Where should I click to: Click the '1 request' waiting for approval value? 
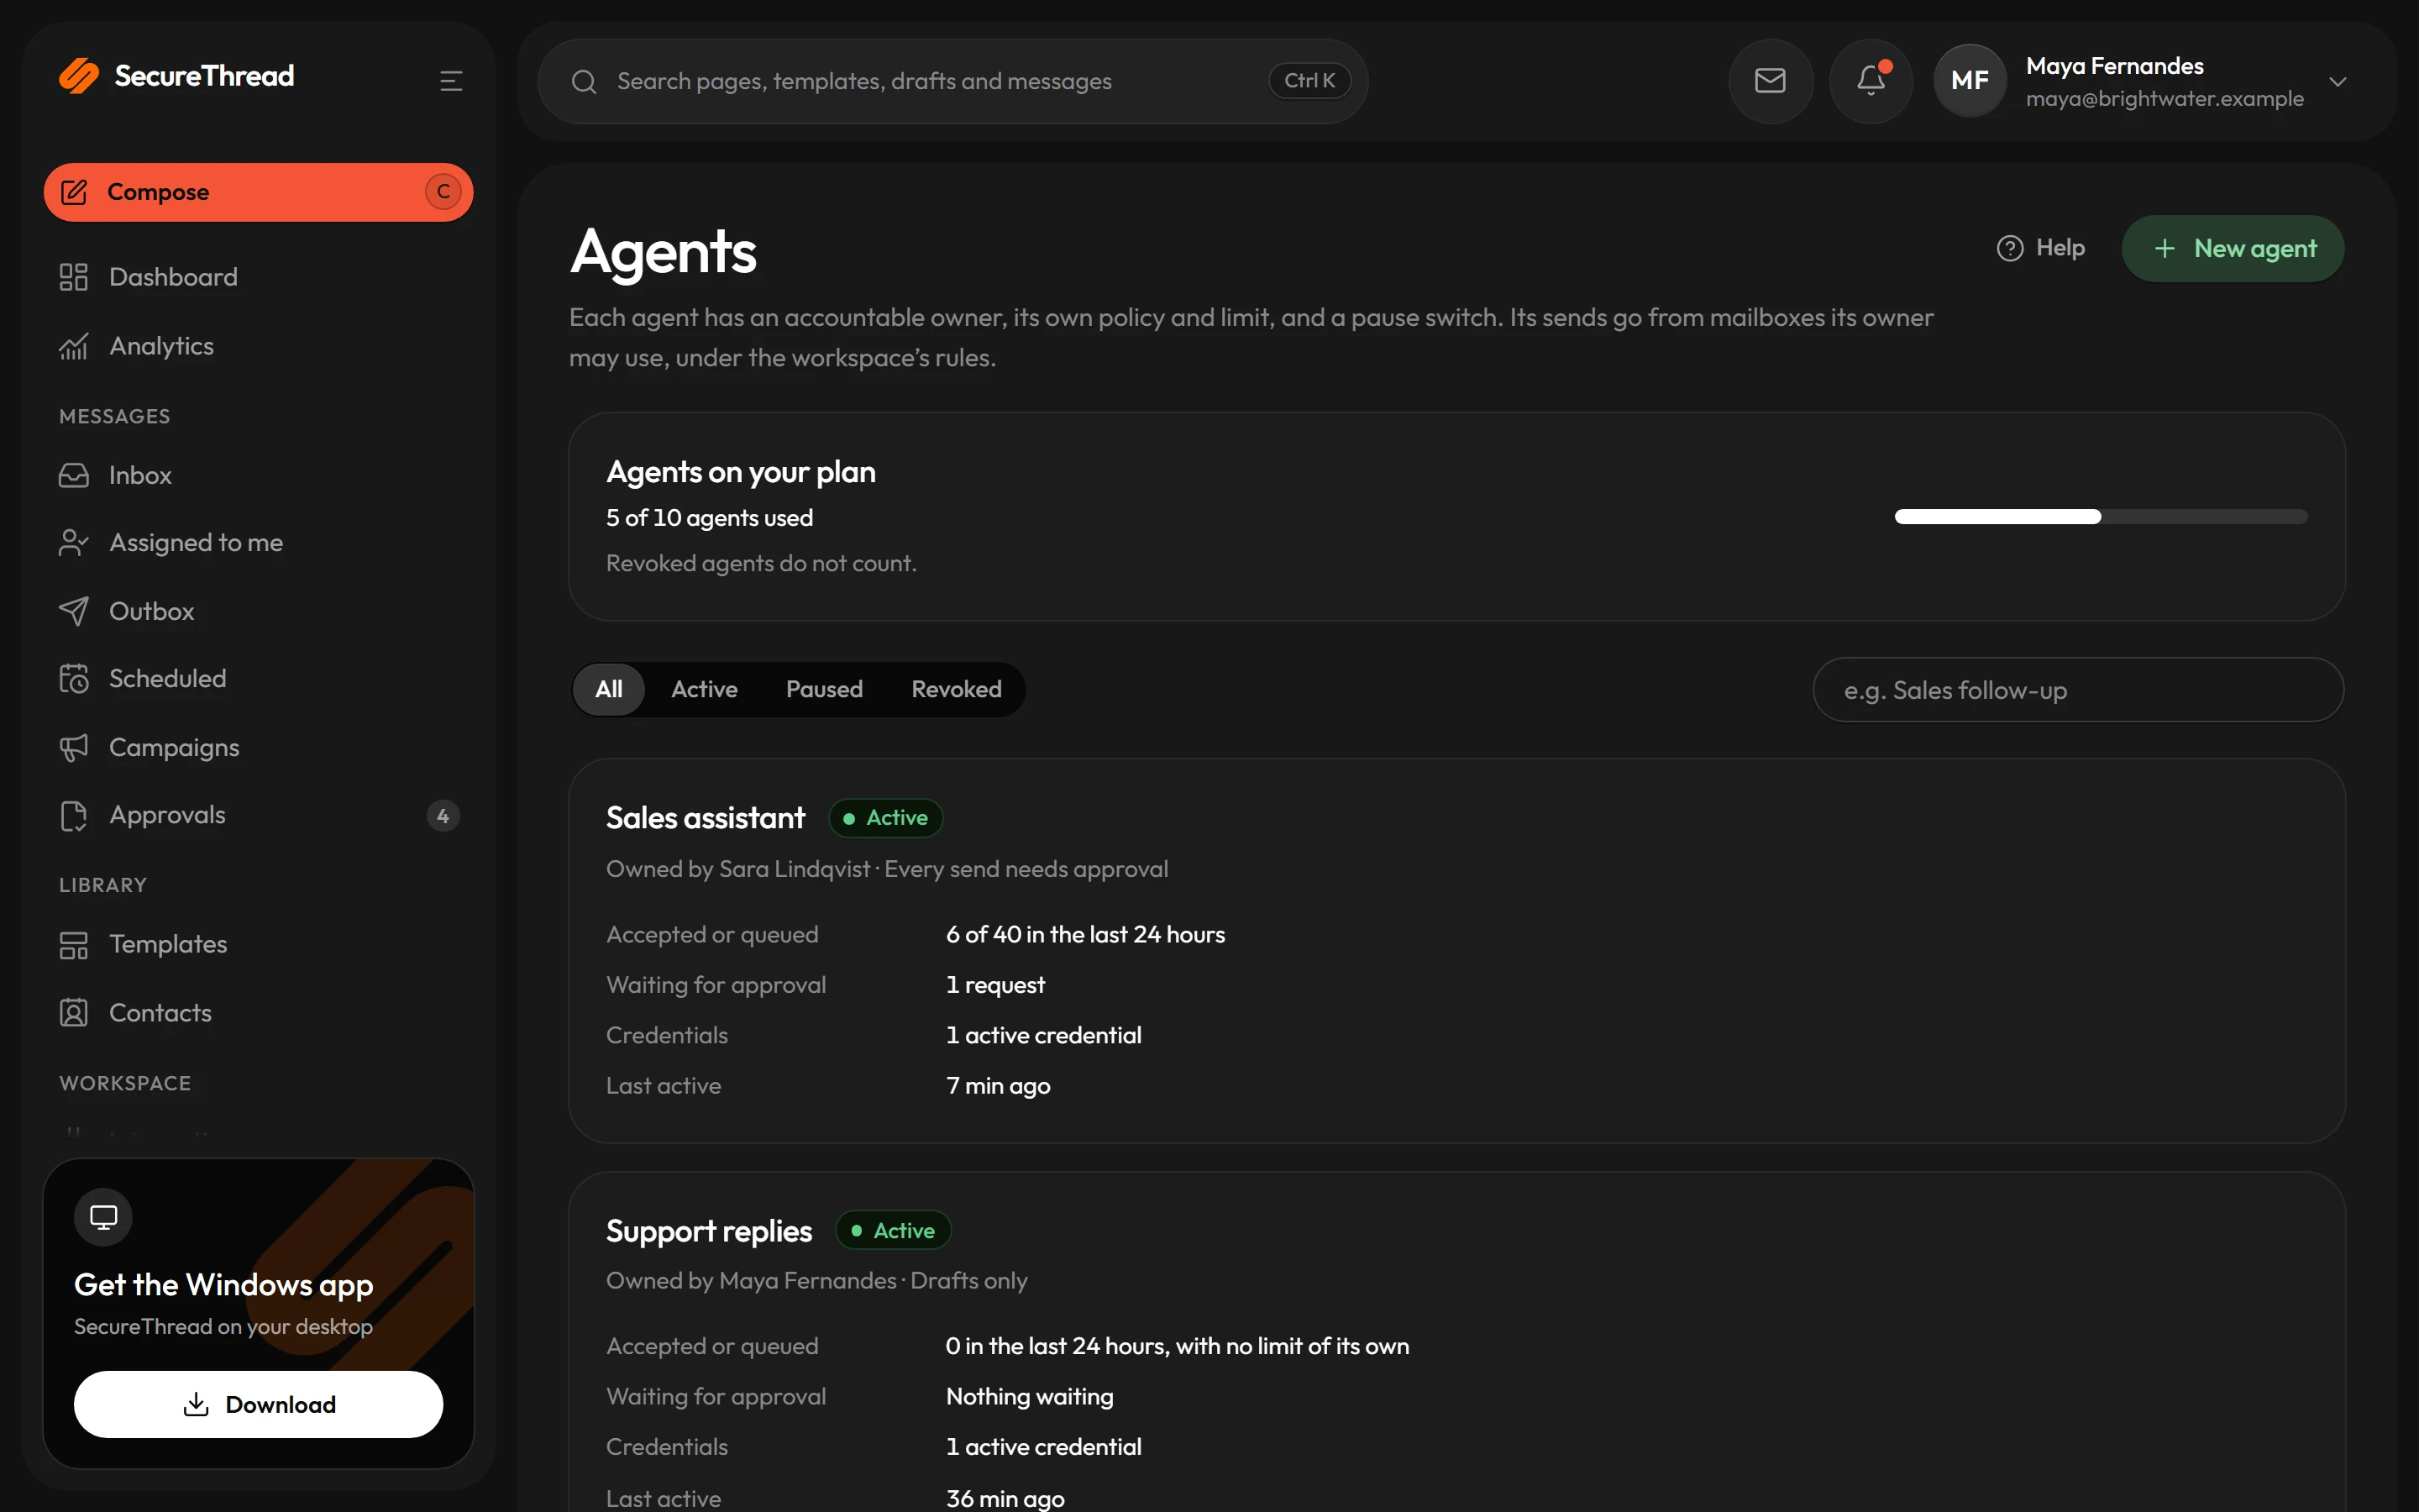[x=994, y=985]
